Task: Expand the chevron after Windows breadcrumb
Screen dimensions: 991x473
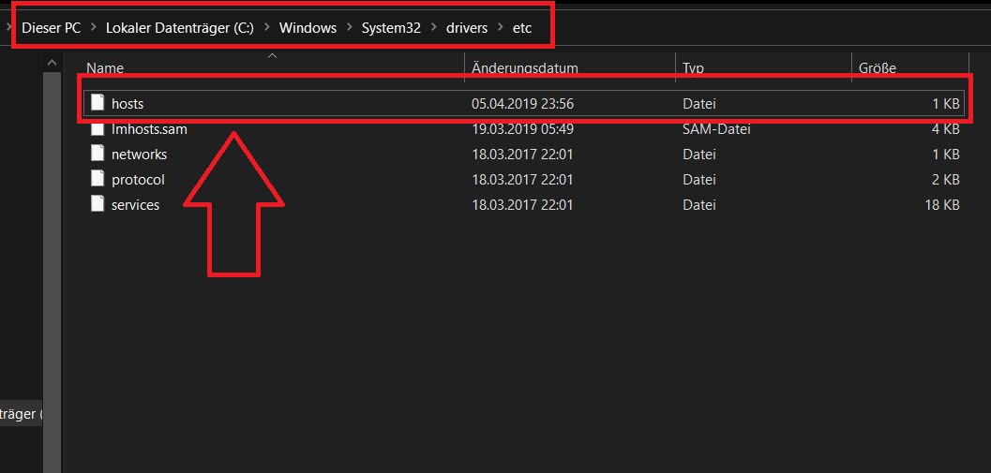Action: (x=349, y=28)
